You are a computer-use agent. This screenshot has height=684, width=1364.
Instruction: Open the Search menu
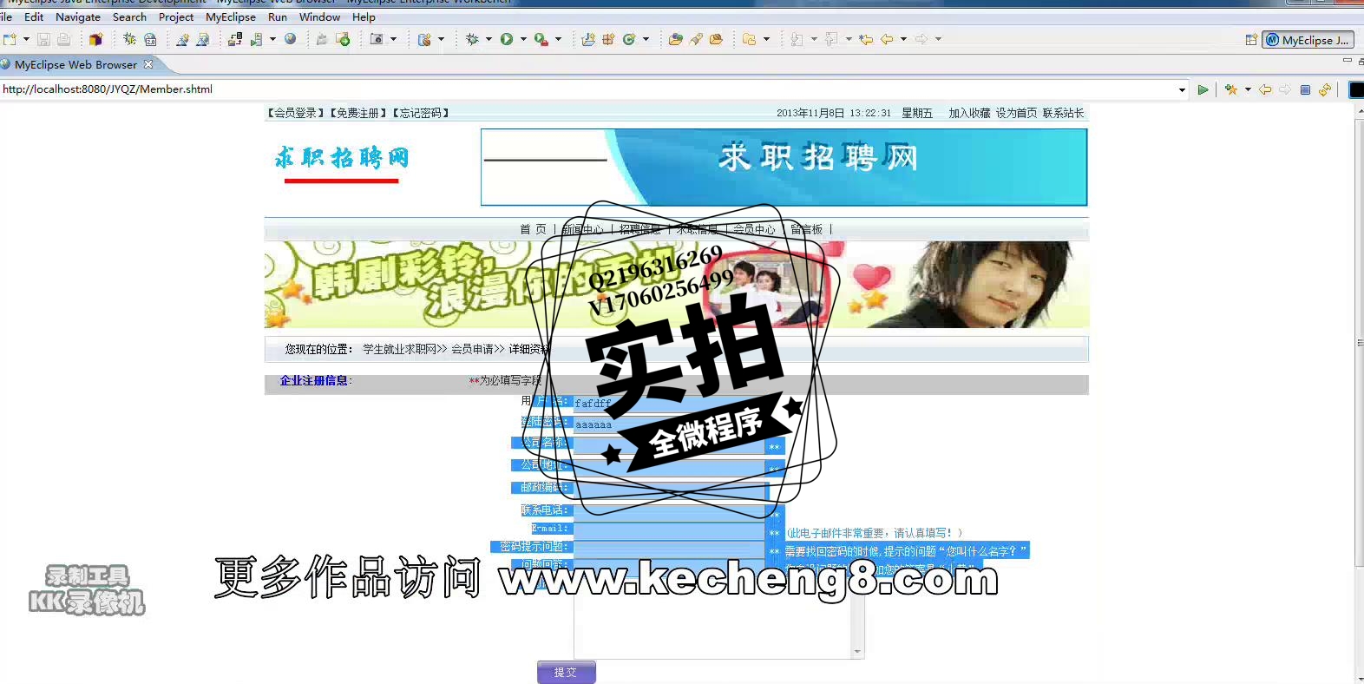point(129,16)
